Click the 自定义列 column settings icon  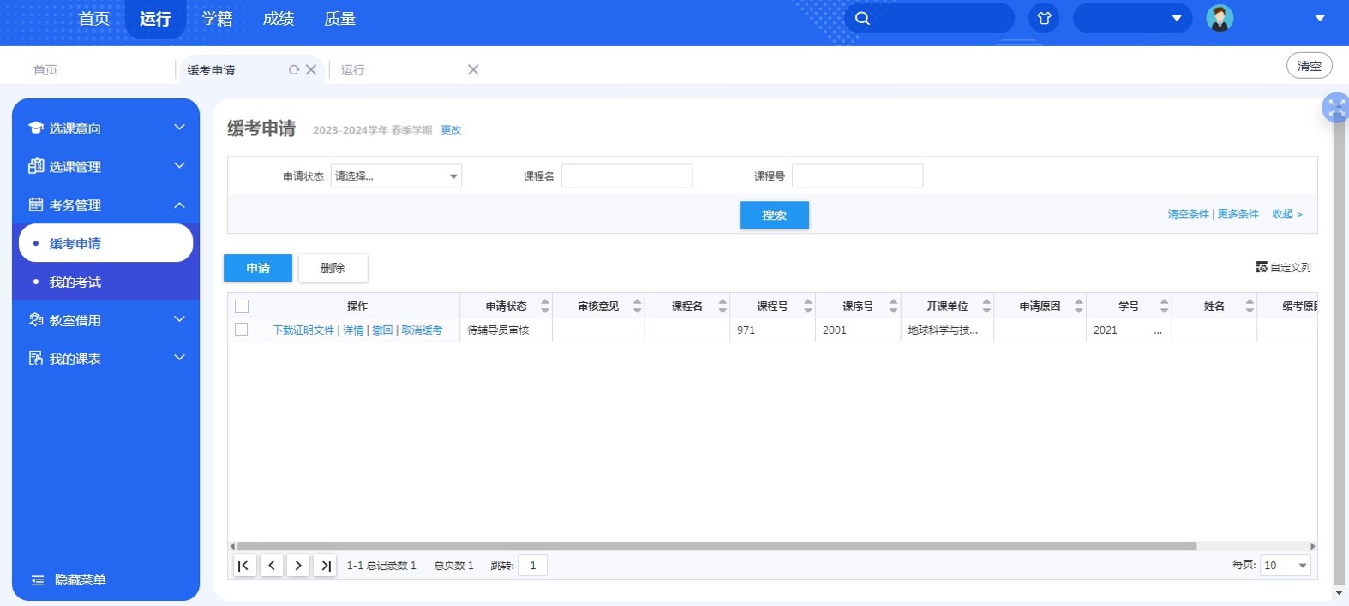pos(1262,267)
